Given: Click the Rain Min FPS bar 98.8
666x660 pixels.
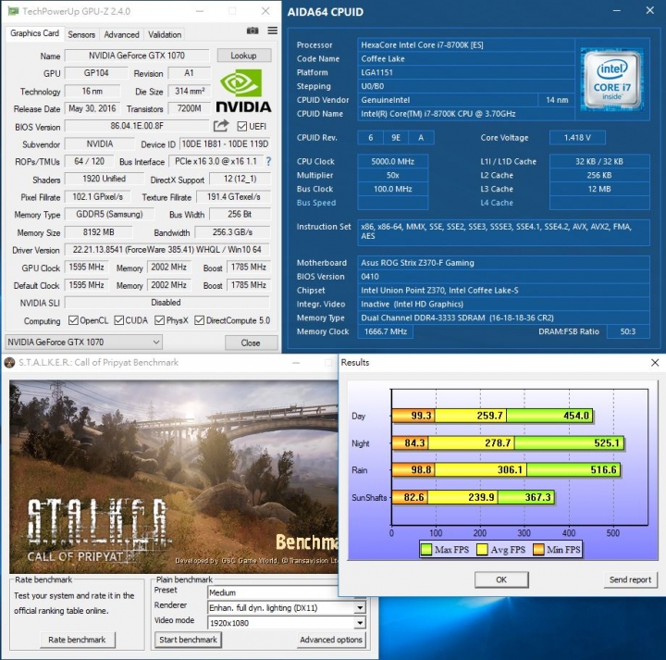Looking at the screenshot, I should coord(413,469).
